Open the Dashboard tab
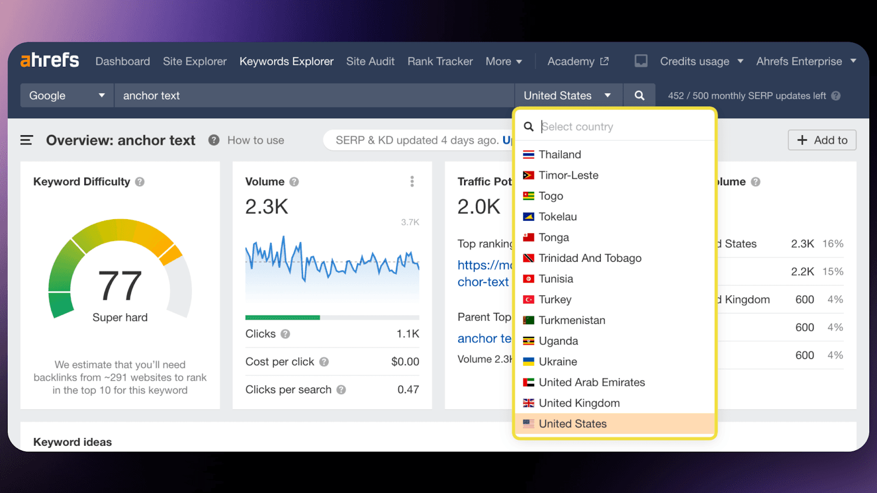 123,61
